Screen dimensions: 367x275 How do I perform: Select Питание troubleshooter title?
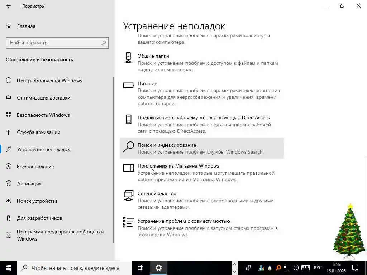click(147, 83)
